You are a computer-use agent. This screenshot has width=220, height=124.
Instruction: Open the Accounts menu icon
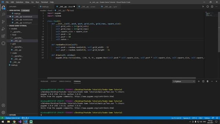(x=3, y=105)
